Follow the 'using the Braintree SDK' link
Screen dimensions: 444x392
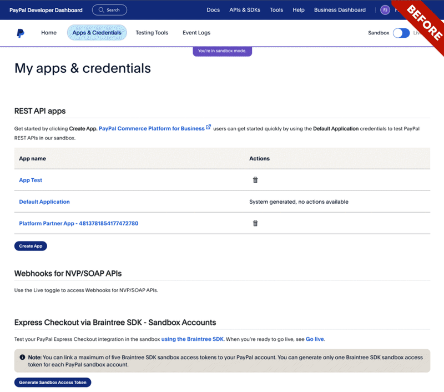click(192, 339)
